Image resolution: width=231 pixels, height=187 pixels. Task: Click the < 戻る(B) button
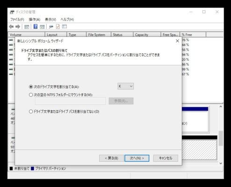pyautogui.click(x=111, y=158)
